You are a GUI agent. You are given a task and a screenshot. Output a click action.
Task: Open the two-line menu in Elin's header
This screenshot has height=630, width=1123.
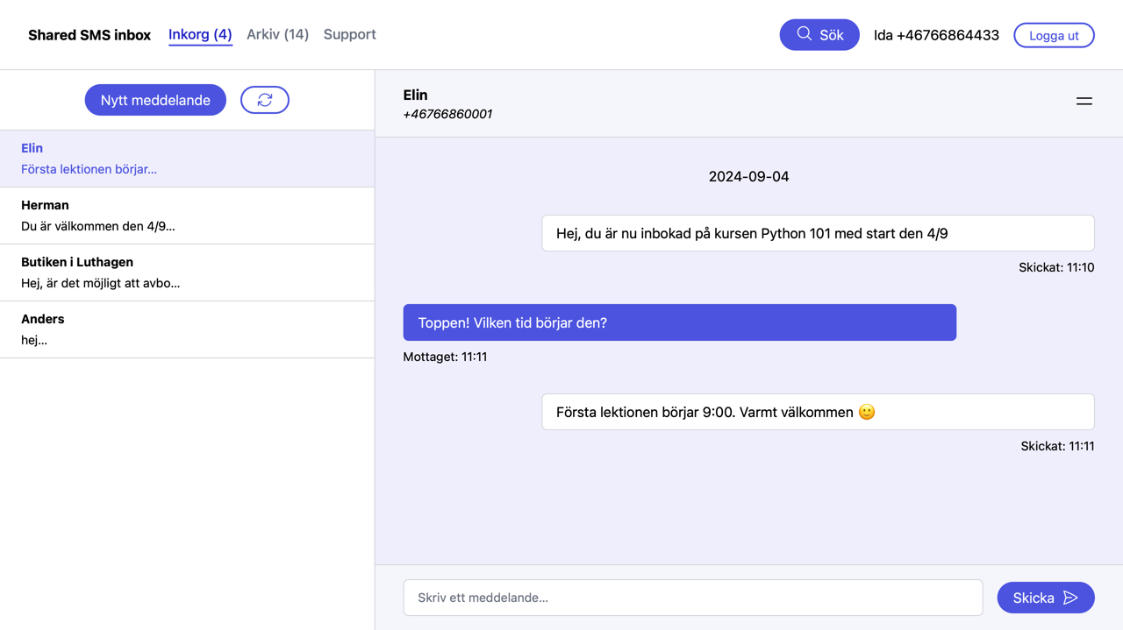1084,102
